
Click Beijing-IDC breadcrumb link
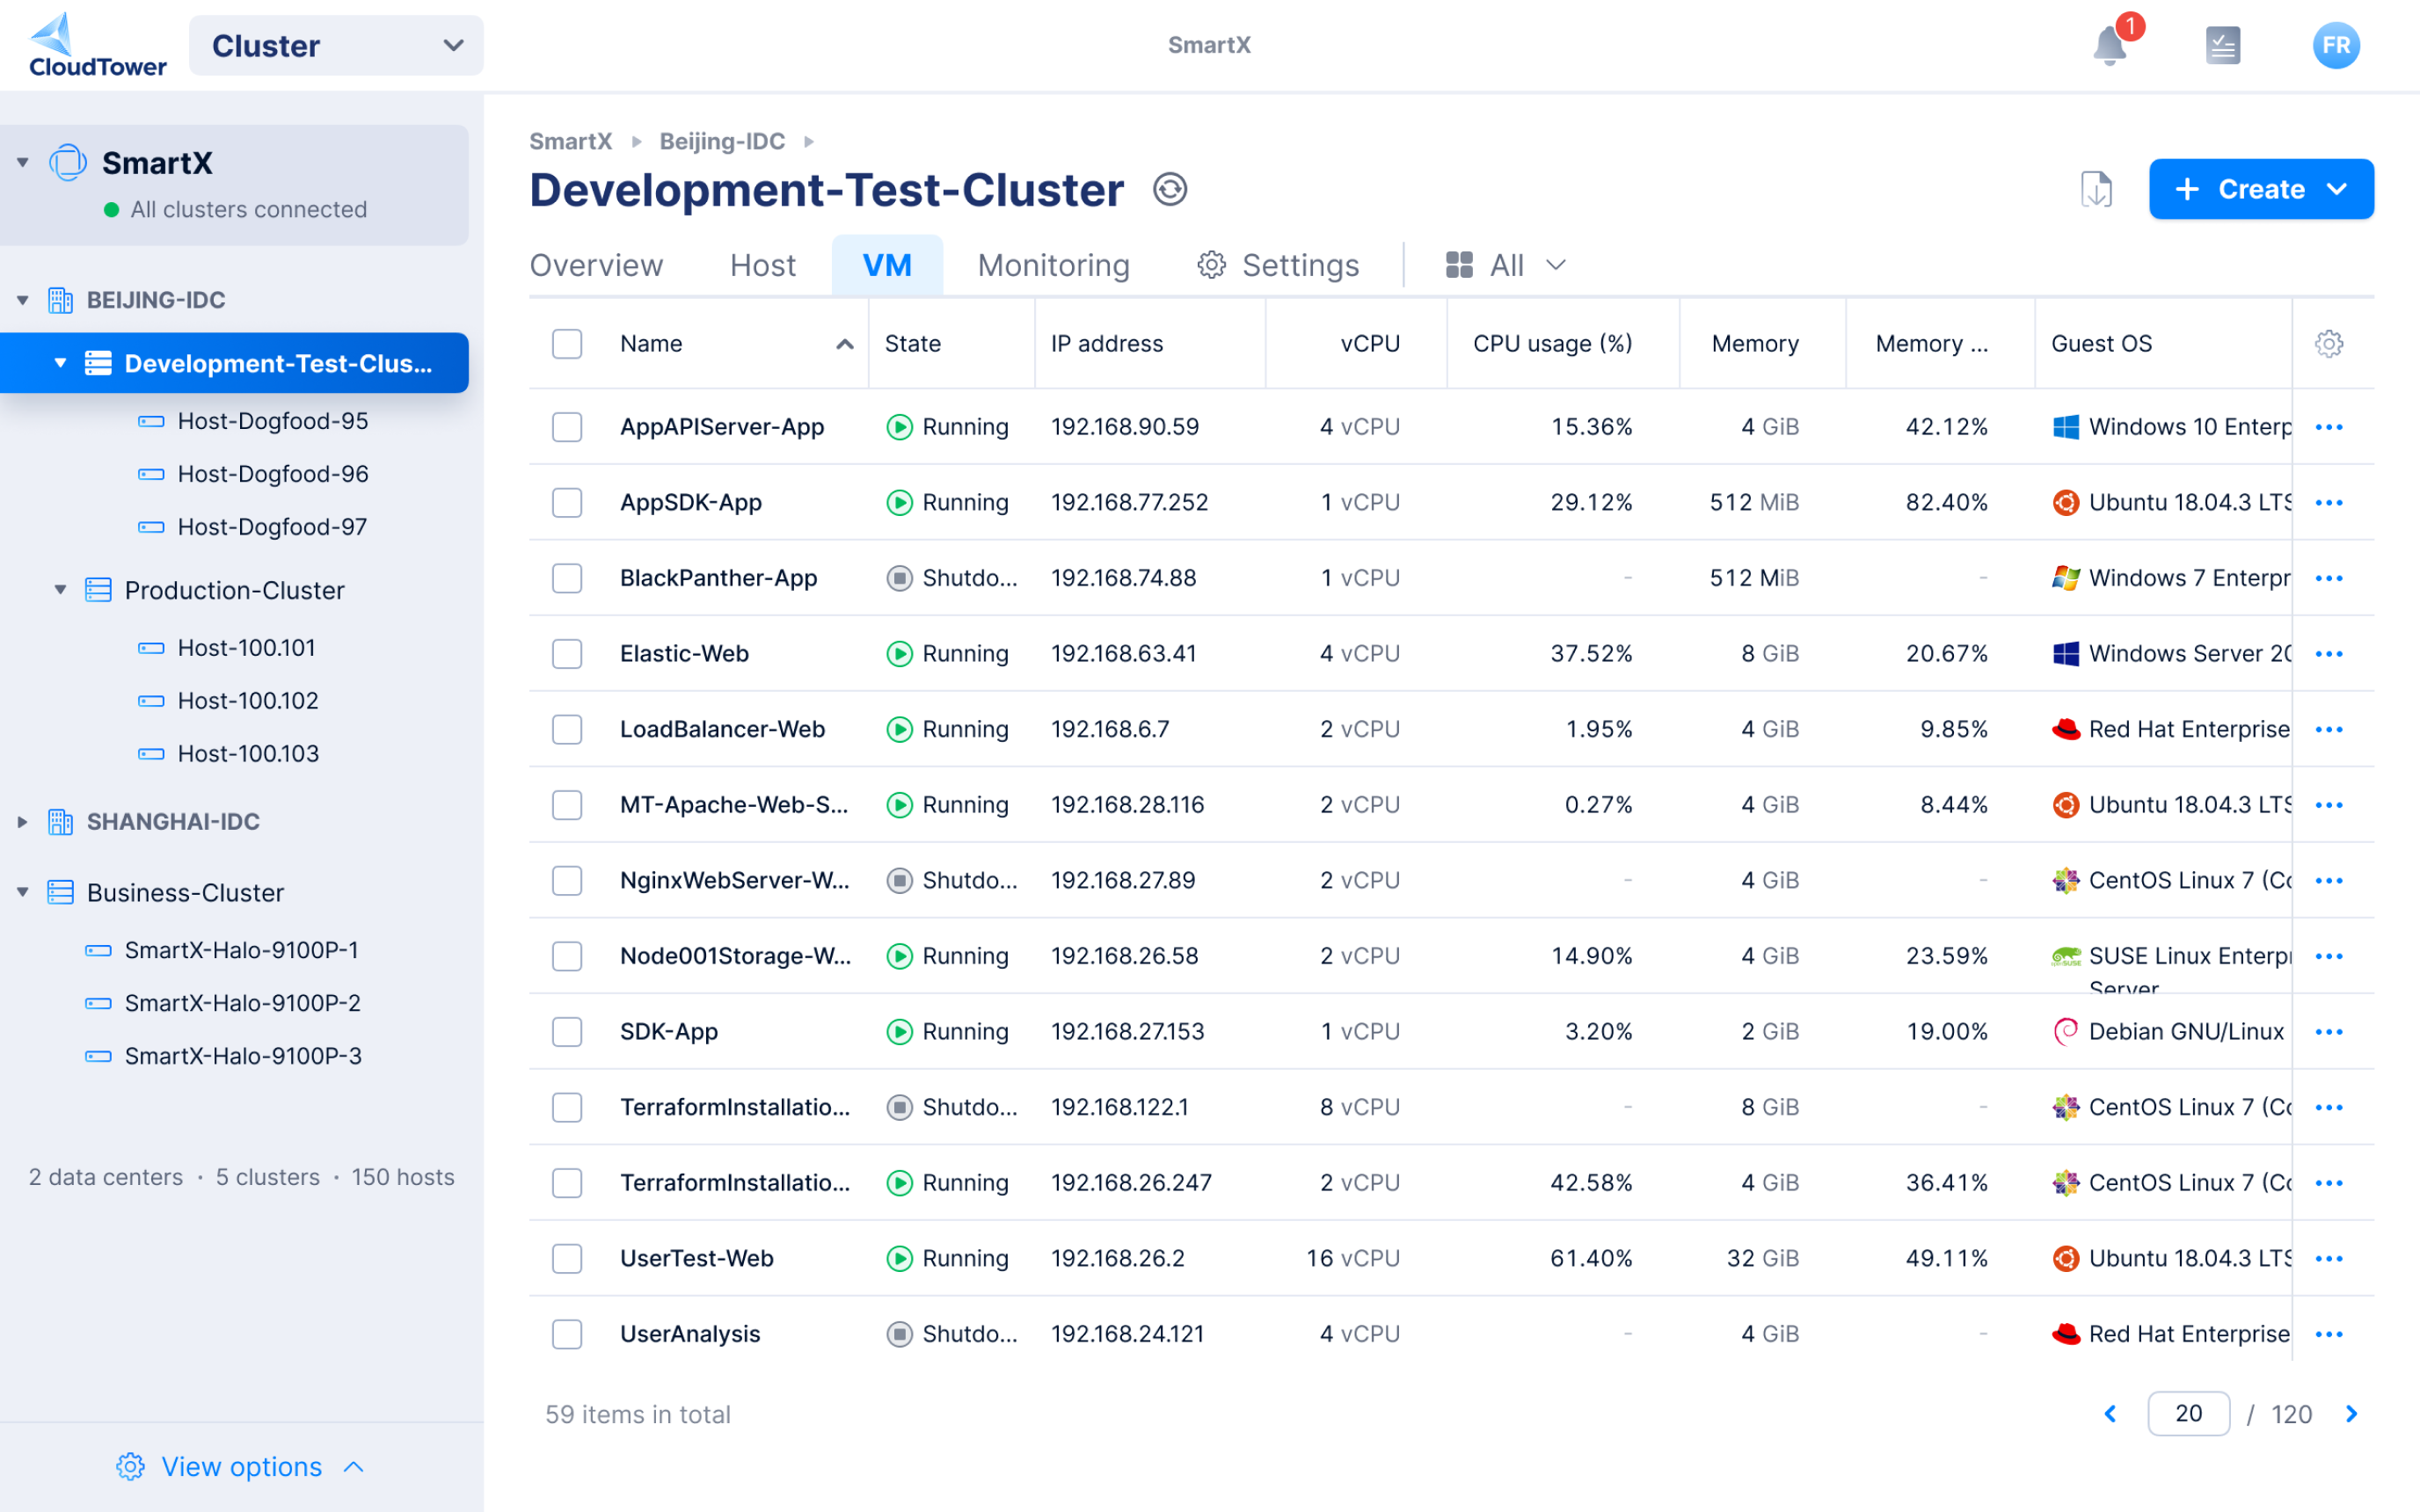pos(722,141)
